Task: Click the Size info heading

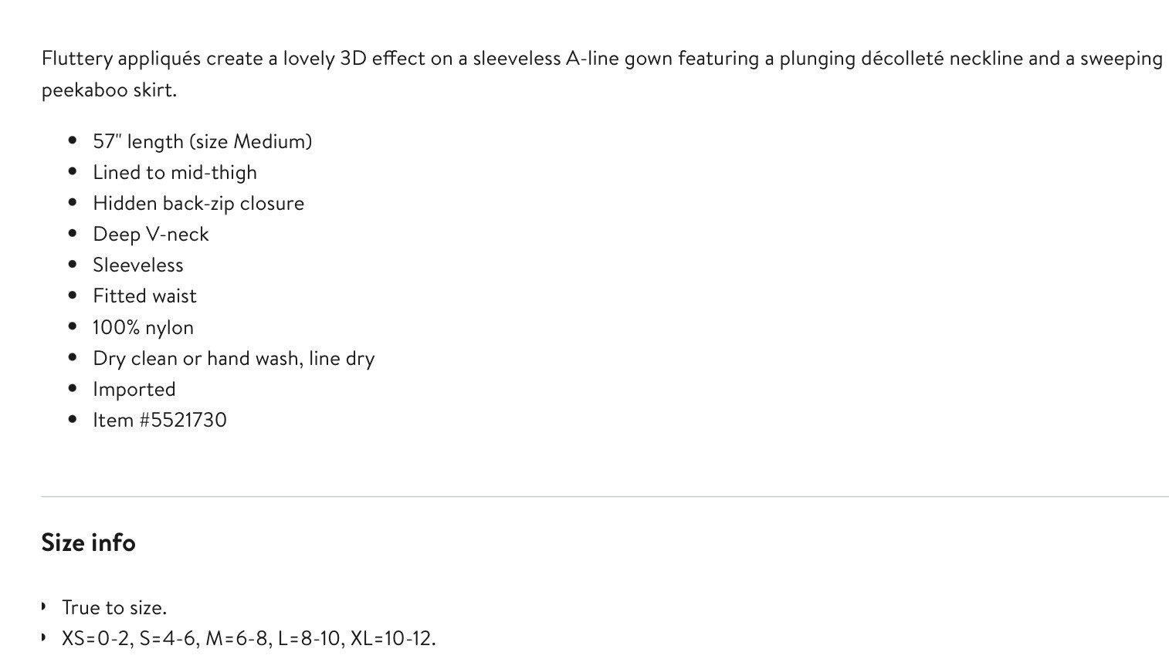Action: click(x=88, y=542)
